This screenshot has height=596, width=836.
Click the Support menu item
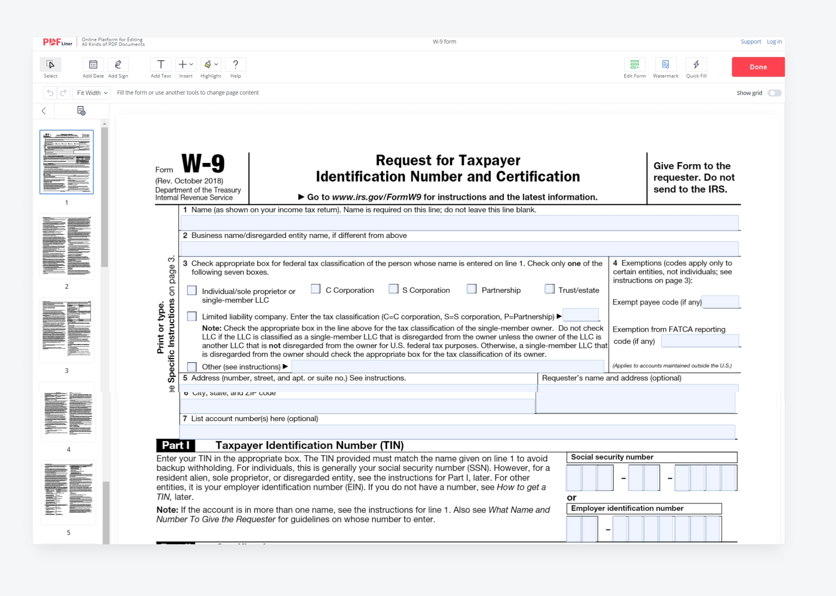(750, 41)
